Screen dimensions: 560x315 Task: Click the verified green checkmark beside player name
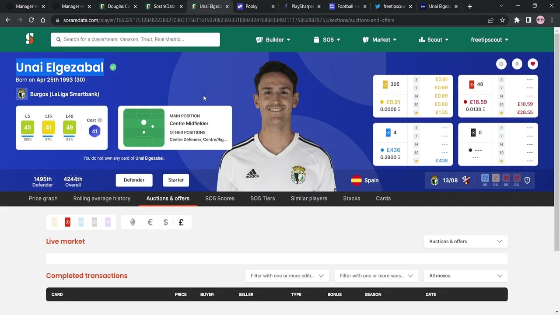113,67
